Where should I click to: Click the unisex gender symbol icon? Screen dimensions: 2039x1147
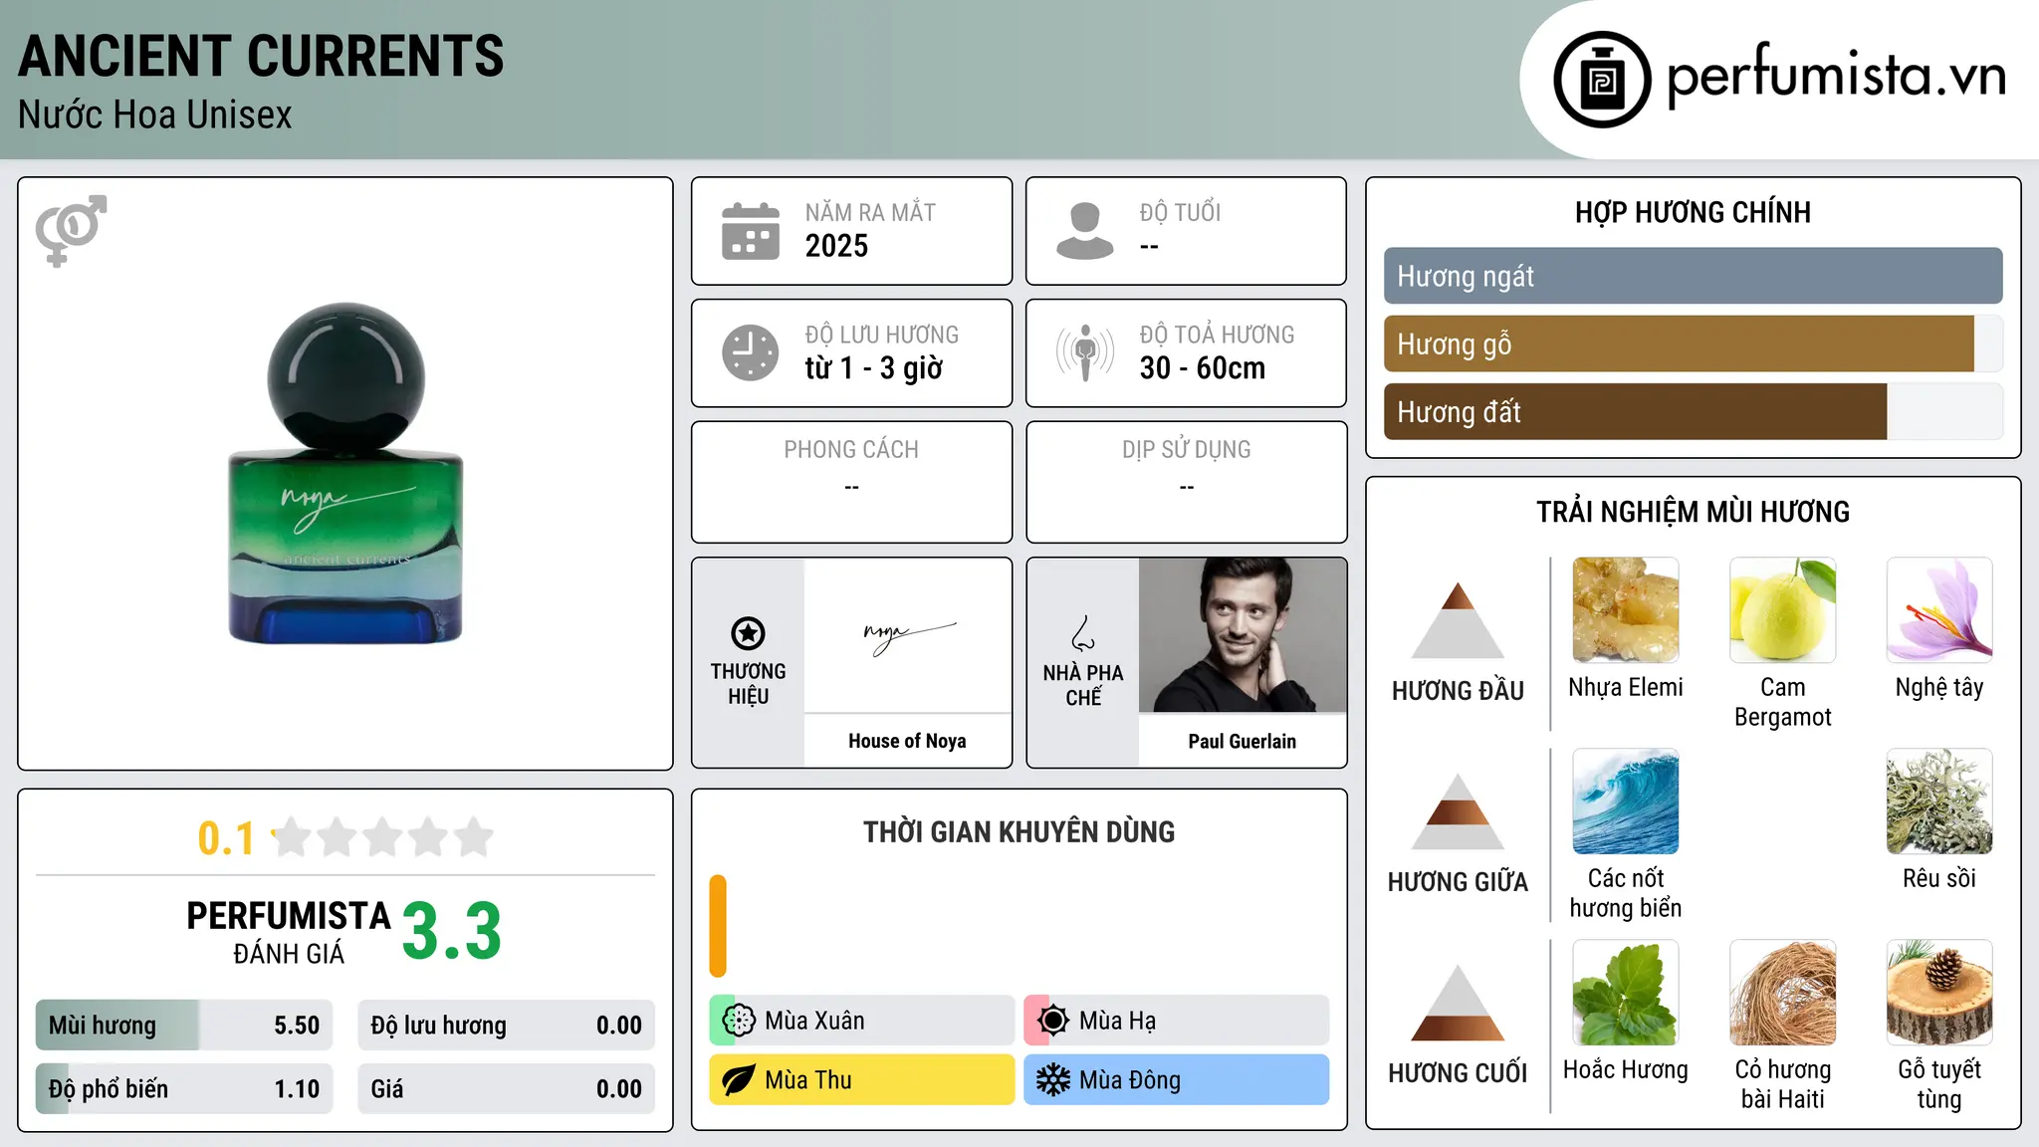(x=71, y=231)
